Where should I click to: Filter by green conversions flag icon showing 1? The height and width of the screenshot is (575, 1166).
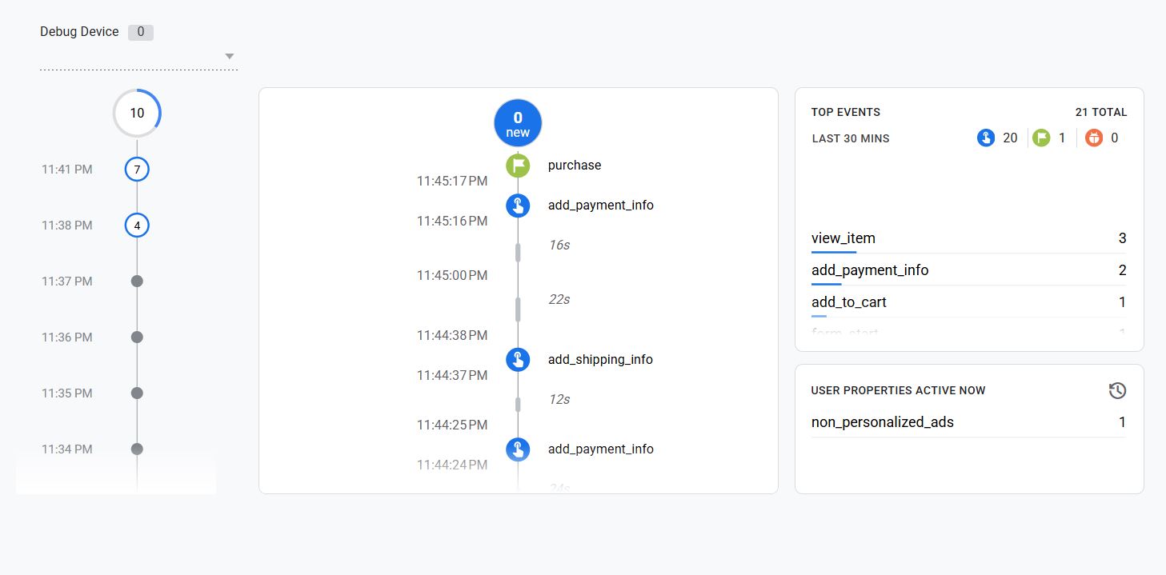[1040, 138]
